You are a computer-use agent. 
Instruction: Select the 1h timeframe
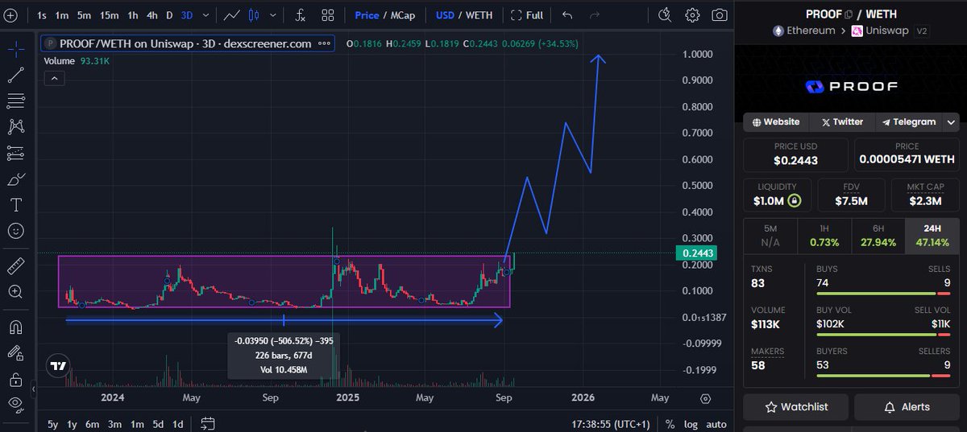tap(134, 14)
